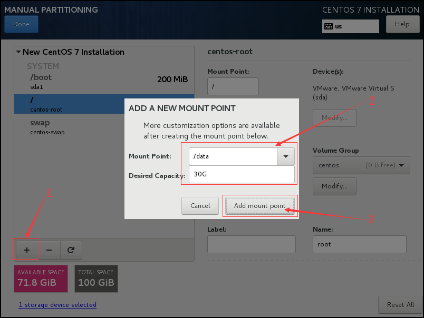This screenshot has width=424, height=318.
Task: Open the Mount Point dropdown arrow in dialog
Action: (x=285, y=156)
